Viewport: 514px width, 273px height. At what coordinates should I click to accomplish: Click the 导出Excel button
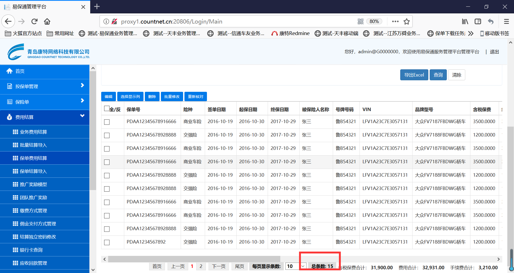(414, 75)
